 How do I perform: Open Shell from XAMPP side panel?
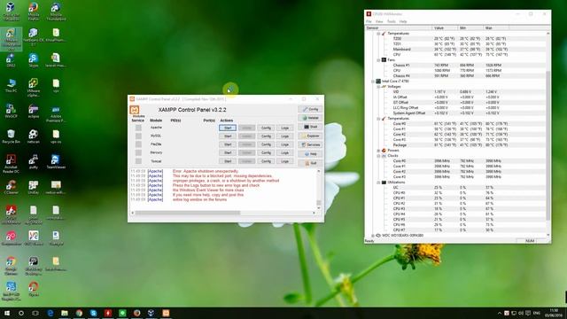pyautogui.click(x=310, y=127)
